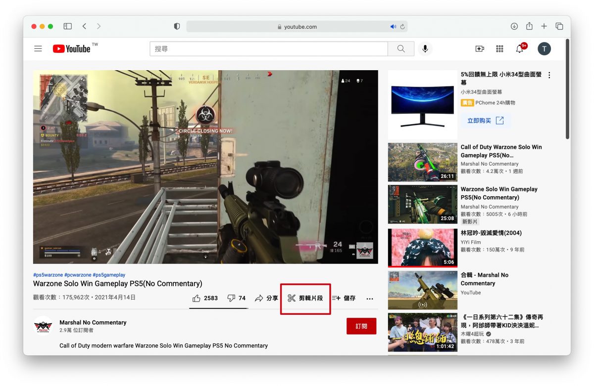Click the channel avatar logo

pyautogui.click(x=43, y=326)
